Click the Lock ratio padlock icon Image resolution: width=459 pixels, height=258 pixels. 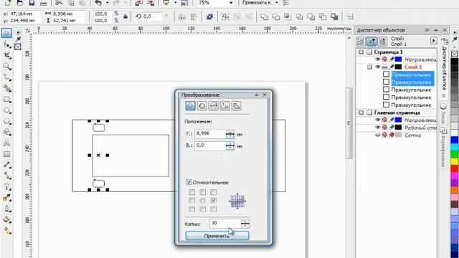click(126, 16)
